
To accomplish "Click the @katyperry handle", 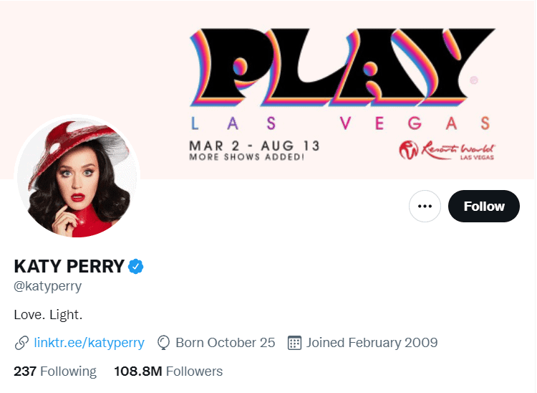I will click(47, 286).
